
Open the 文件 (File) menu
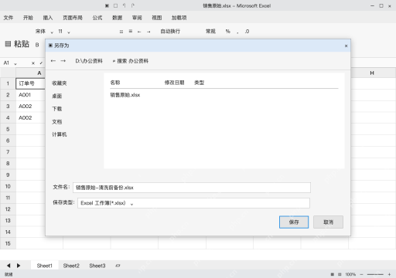click(9, 18)
